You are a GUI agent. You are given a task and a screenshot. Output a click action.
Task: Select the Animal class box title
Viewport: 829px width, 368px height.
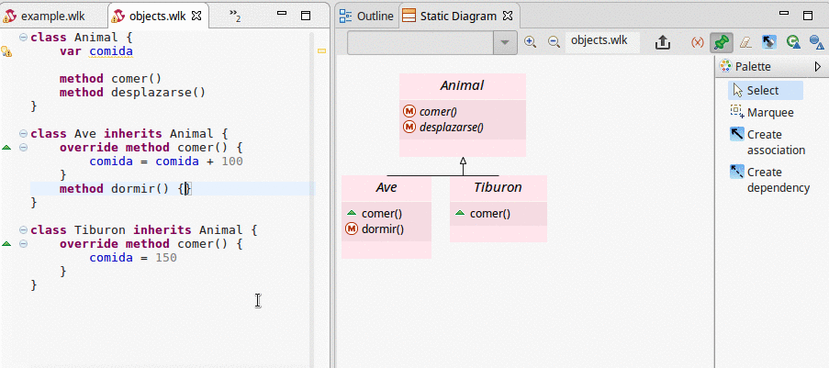462,85
